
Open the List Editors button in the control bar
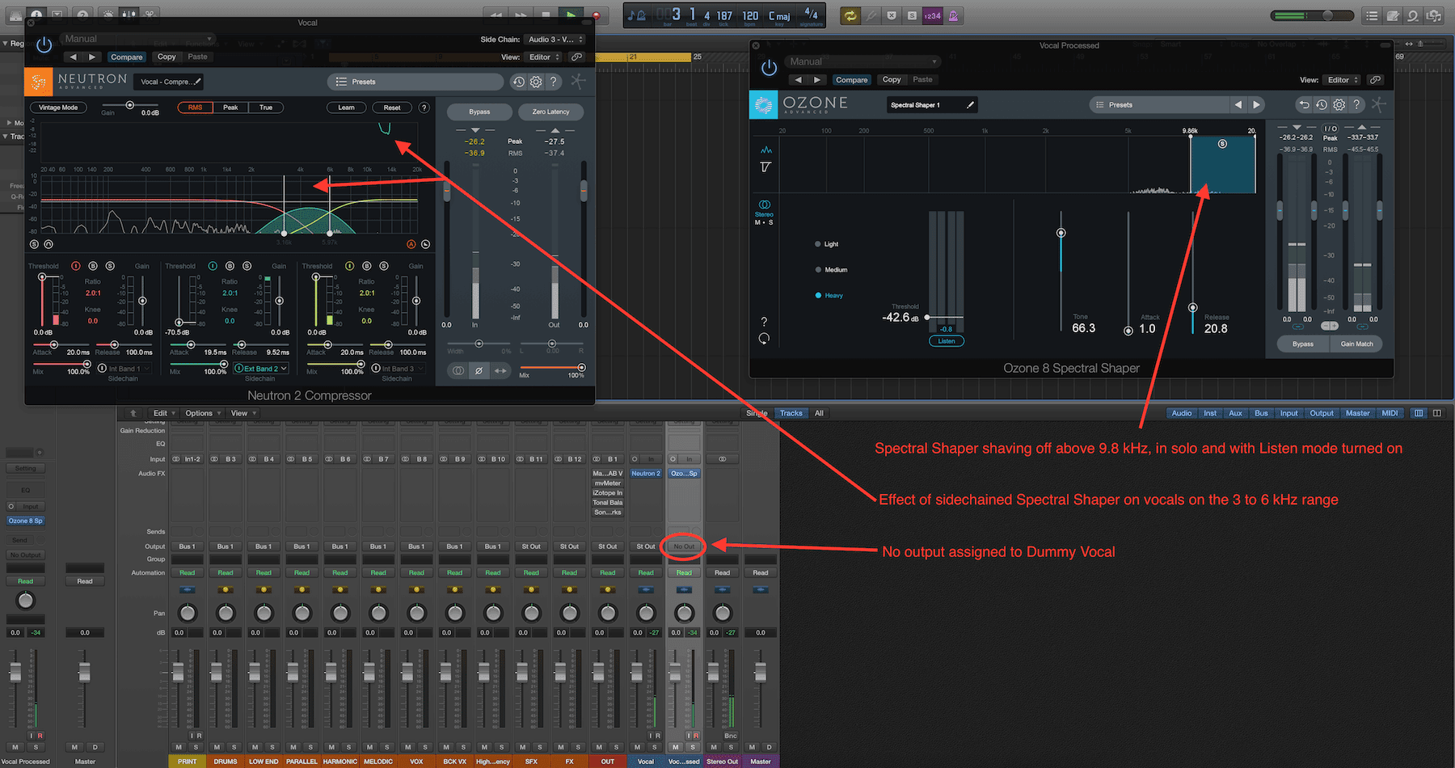coord(1372,15)
